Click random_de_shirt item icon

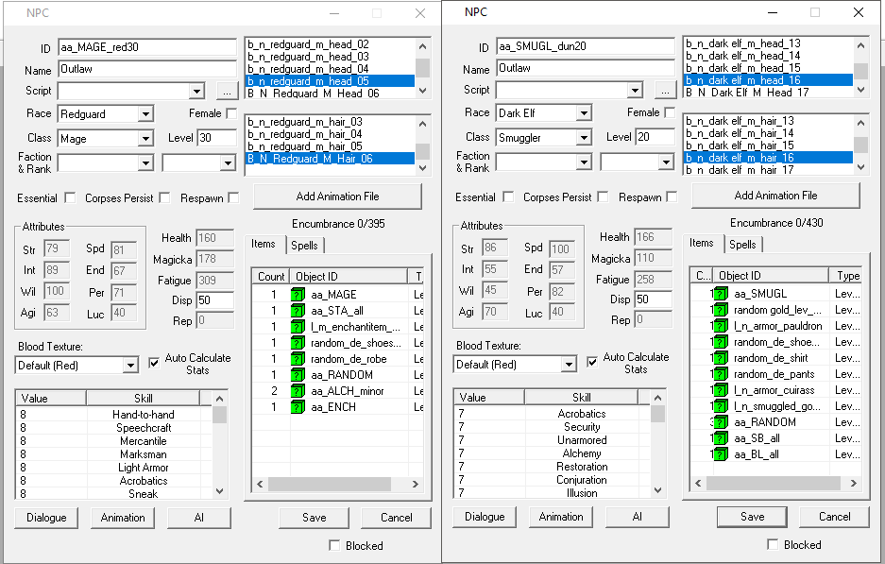click(721, 358)
